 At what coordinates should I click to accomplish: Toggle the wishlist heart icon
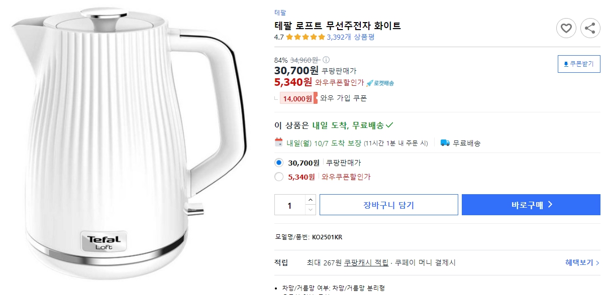(566, 28)
